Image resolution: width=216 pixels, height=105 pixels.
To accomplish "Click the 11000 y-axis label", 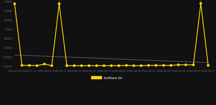I will [x=7, y=66].
